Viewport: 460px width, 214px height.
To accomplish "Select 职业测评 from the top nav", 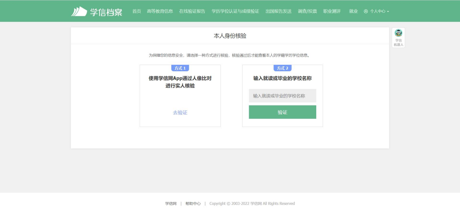I will coord(332,11).
